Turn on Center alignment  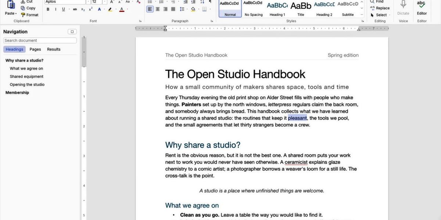(158, 9)
